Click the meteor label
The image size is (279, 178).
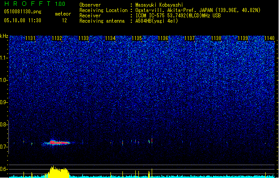pos(63,14)
